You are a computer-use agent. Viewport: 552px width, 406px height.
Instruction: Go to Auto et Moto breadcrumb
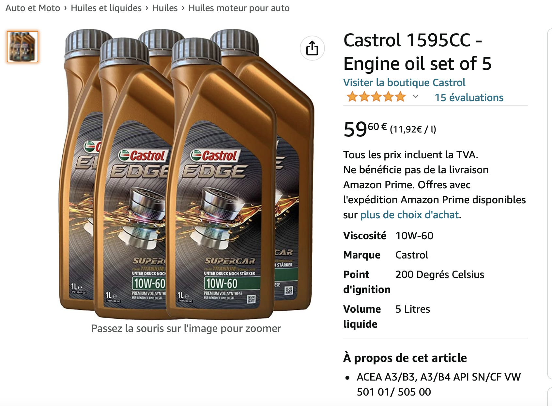tap(33, 8)
